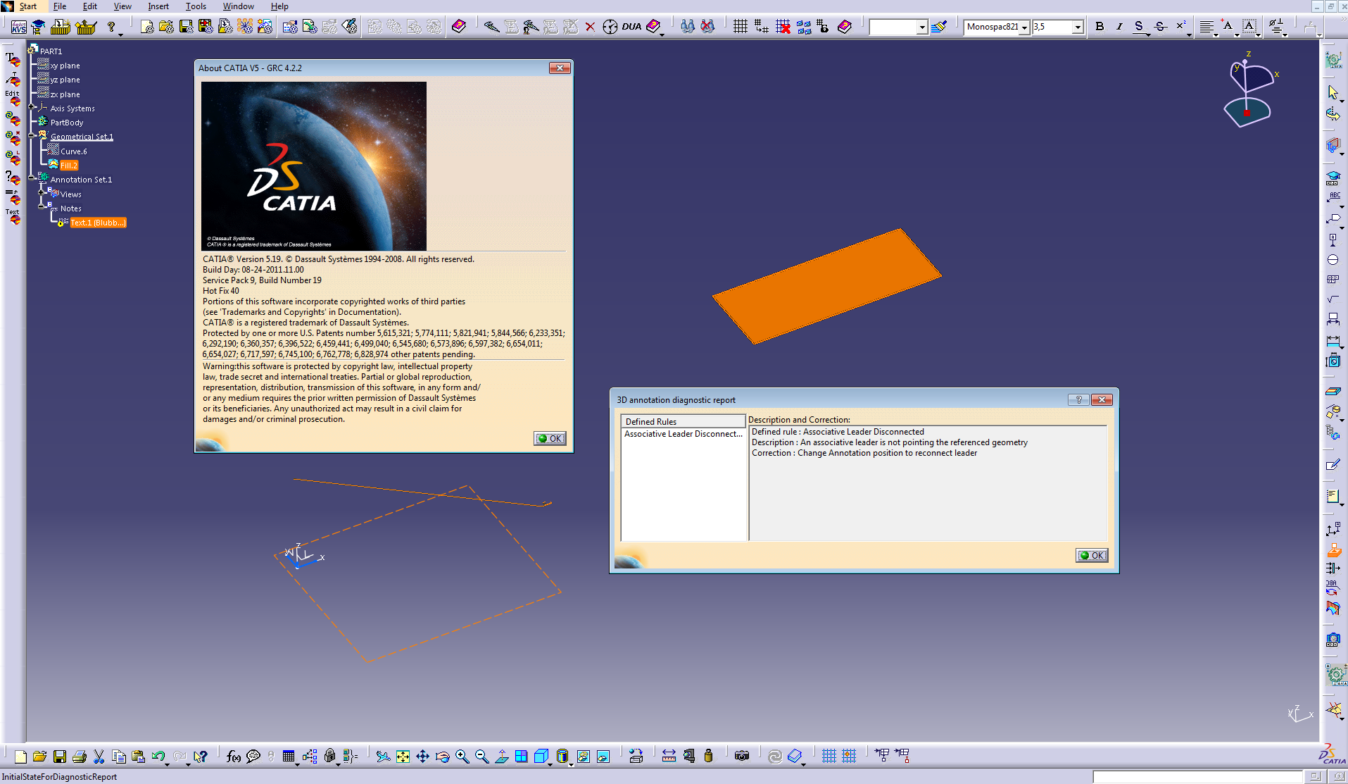Click the Zoom Out magnifier icon

pyautogui.click(x=481, y=756)
